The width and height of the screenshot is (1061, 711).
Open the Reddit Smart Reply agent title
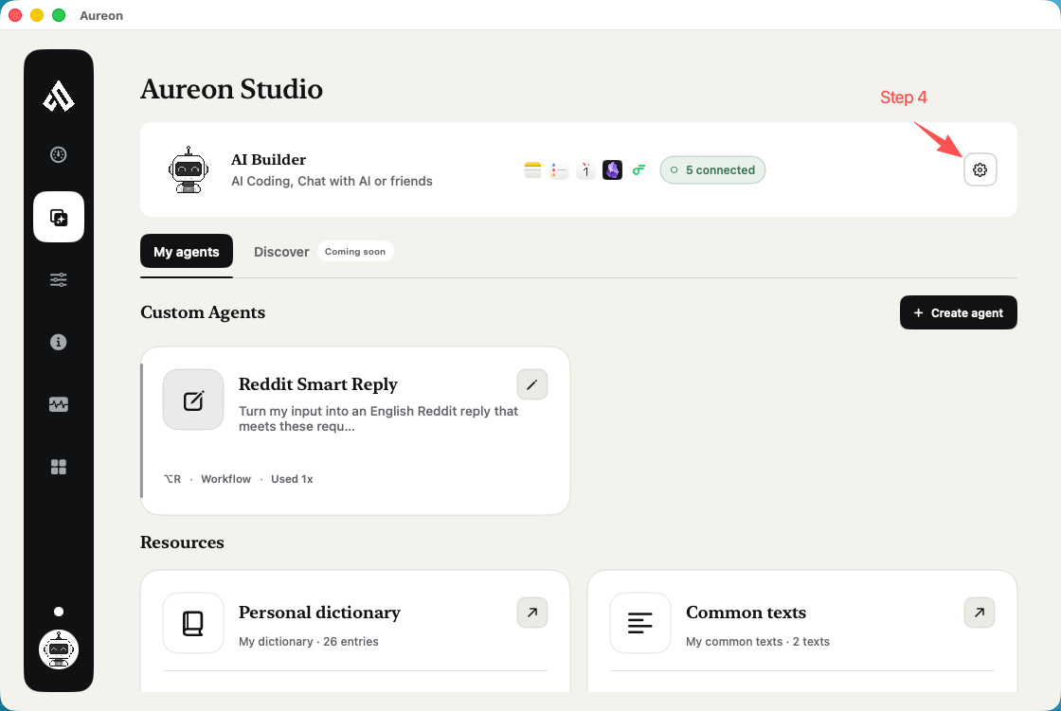(318, 384)
